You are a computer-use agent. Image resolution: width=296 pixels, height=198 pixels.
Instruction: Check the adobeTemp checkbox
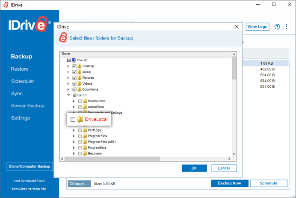80,107
